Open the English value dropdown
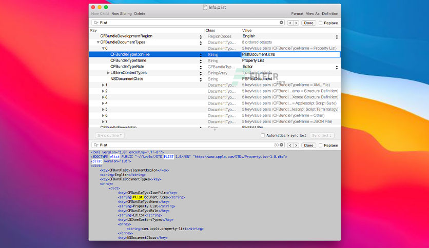The width and height of the screenshot is (429, 248). pos(337,36)
